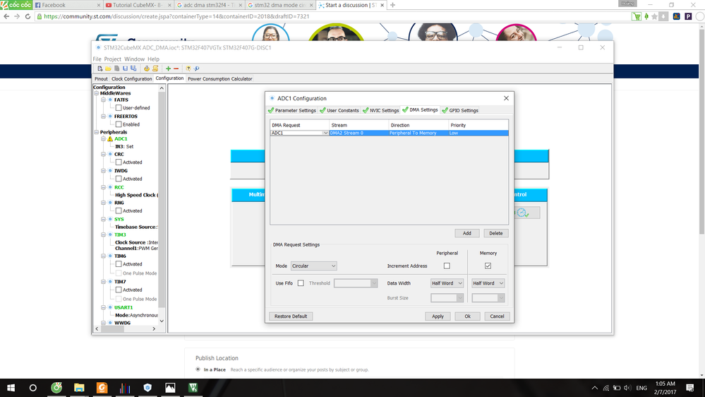Image resolution: width=705 pixels, height=397 pixels.
Task: Click the green shopping cart extension icon
Action: pos(637,16)
